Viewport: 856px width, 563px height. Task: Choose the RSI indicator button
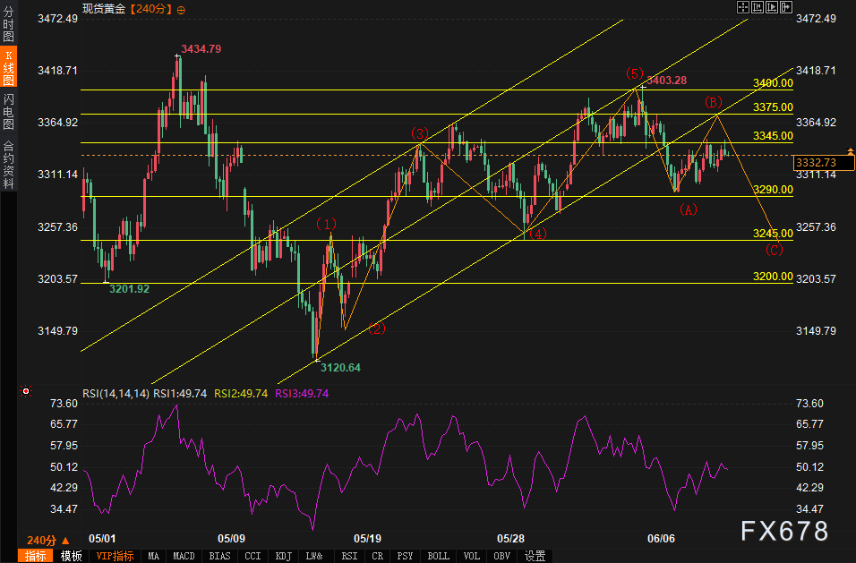349,556
